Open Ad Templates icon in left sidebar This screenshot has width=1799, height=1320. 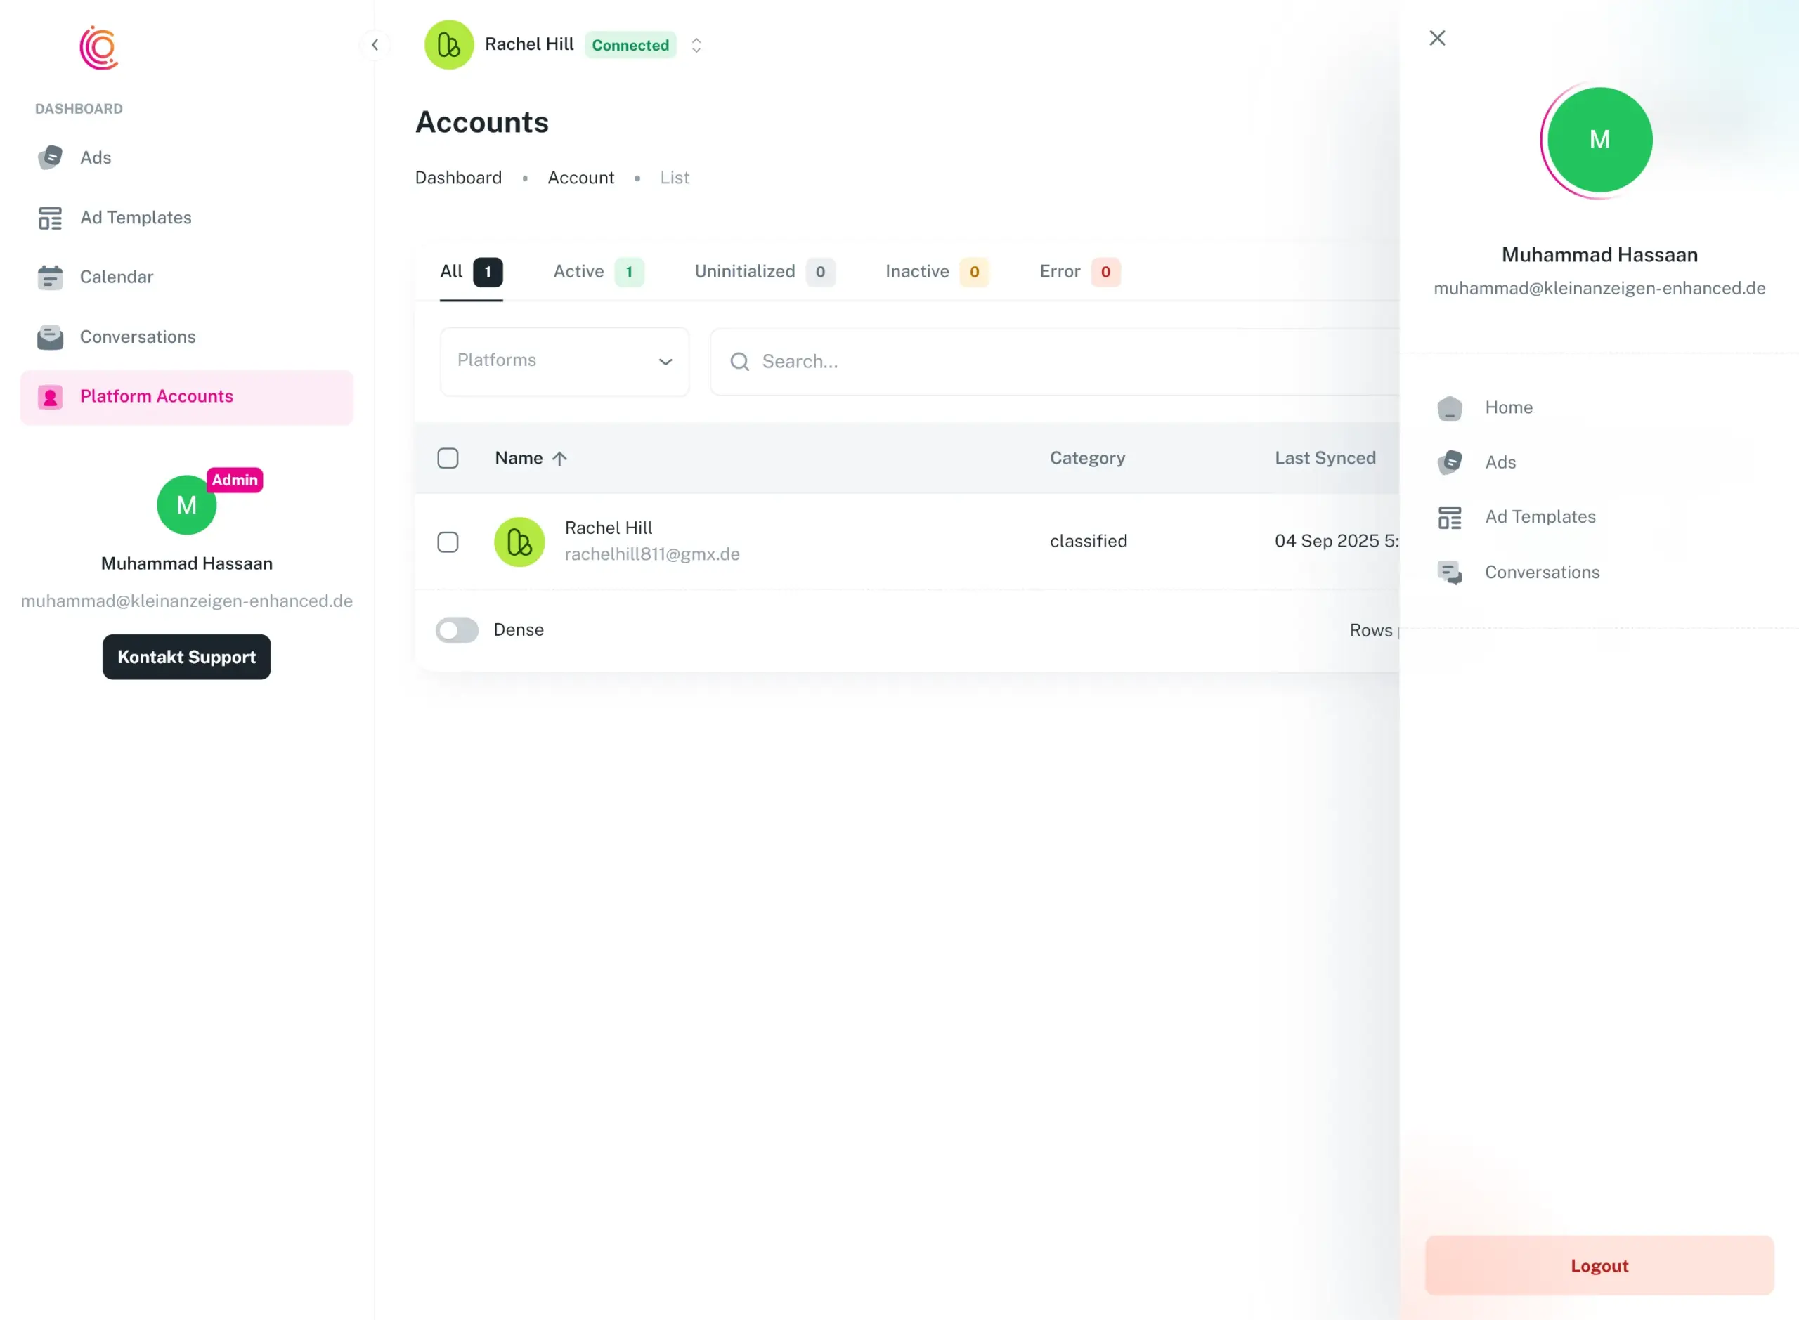[51, 217]
